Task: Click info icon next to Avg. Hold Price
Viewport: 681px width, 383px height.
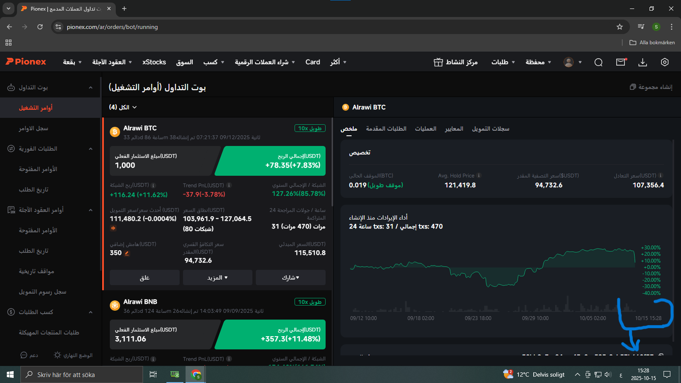Action: 478,175
